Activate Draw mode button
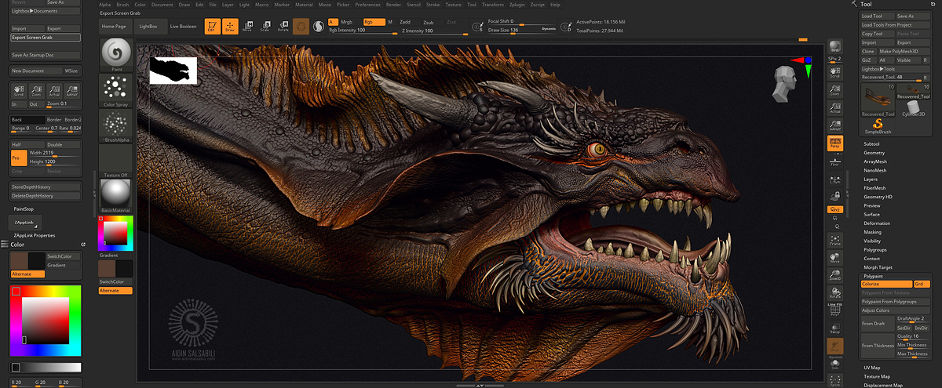Image resolution: width=942 pixels, height=388 pixels. click(x=231, y=26)
